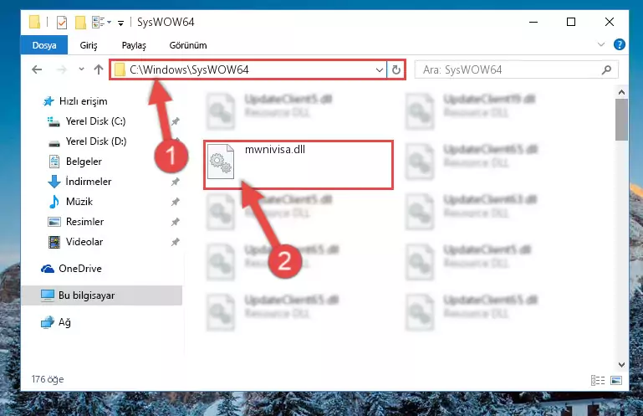This screenshot has height=416, width=643.
Task: Click the New Folder quick access icon
Action: (80, 22)
